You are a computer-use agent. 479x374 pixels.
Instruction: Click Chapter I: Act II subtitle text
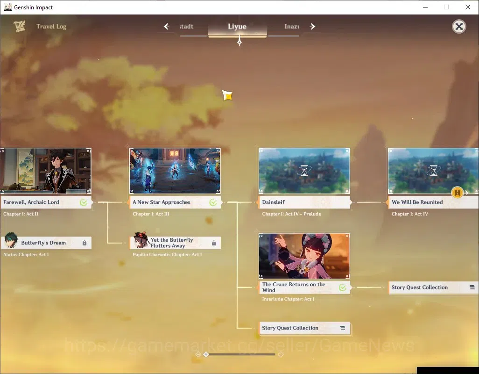point(21,214)
